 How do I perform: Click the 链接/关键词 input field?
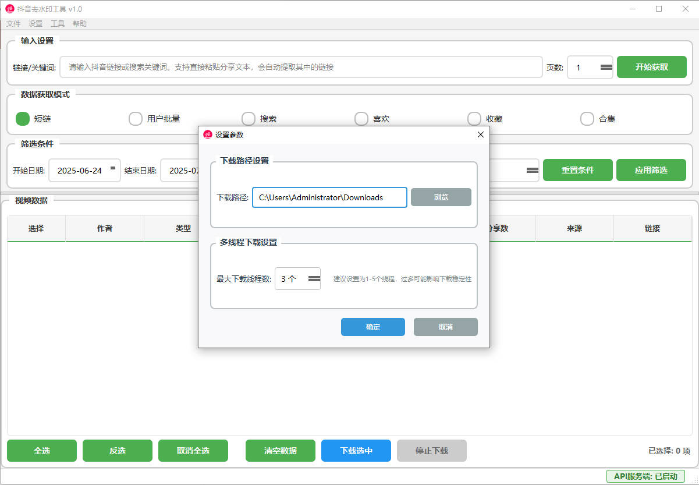[x=301, y=67]
